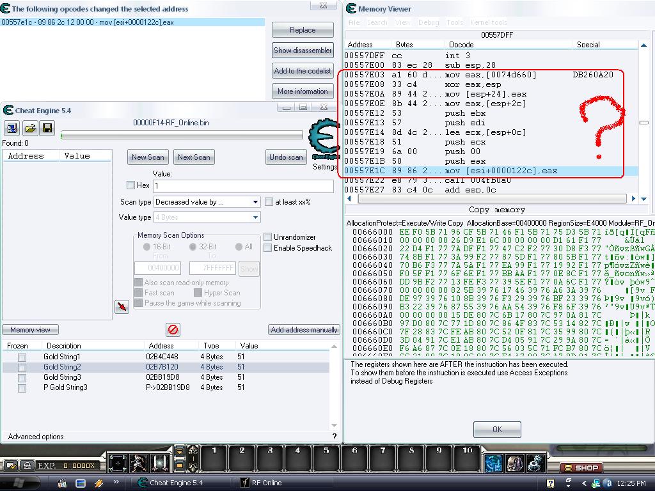Clear address list with the no-entry icon
Screen dimensions: 655x491
173,330
